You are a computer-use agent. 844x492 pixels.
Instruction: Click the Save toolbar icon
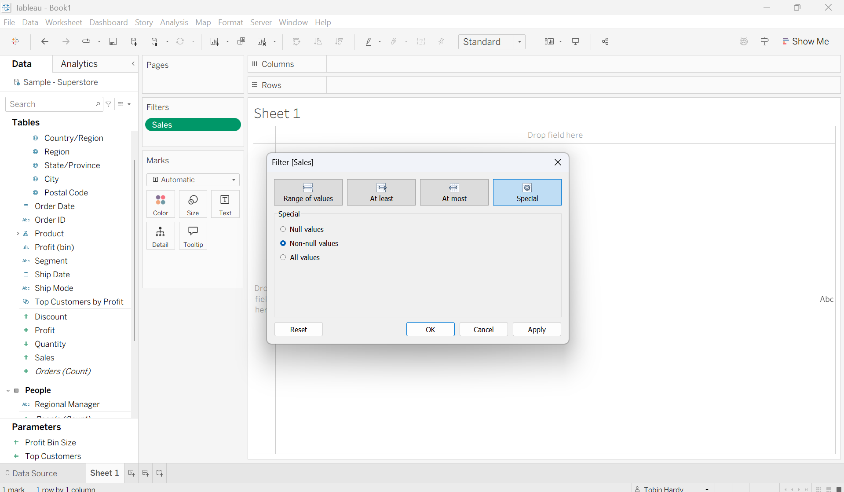(x=113, y=41)
